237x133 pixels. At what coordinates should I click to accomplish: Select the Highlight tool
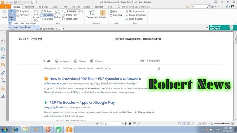tap(102, 15)
